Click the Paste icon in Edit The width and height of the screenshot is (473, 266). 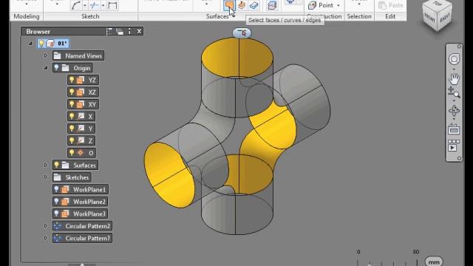click(382, 5)
